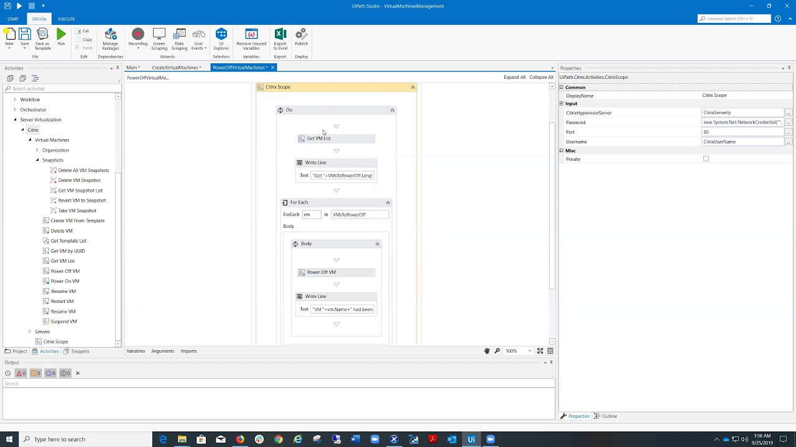Toggle trace messages filter in Output
The width and height of the screenshot is (796, 447).
coord(65,373)
